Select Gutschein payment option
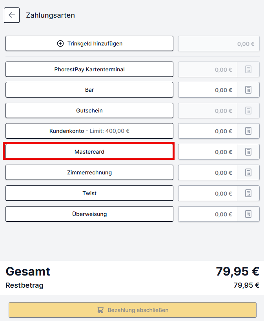Viewport: 264px width, 321px height. (89, 111)
